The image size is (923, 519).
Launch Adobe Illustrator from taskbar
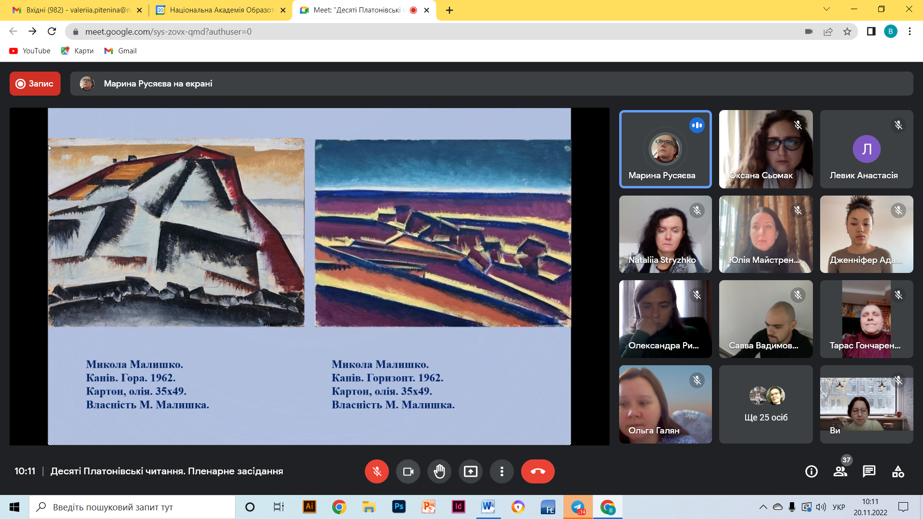pos(309,507)
